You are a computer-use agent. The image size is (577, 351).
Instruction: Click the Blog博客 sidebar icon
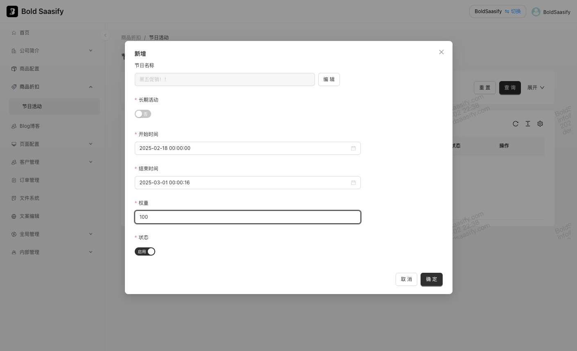pyautogui.click(x=14, y=126)
